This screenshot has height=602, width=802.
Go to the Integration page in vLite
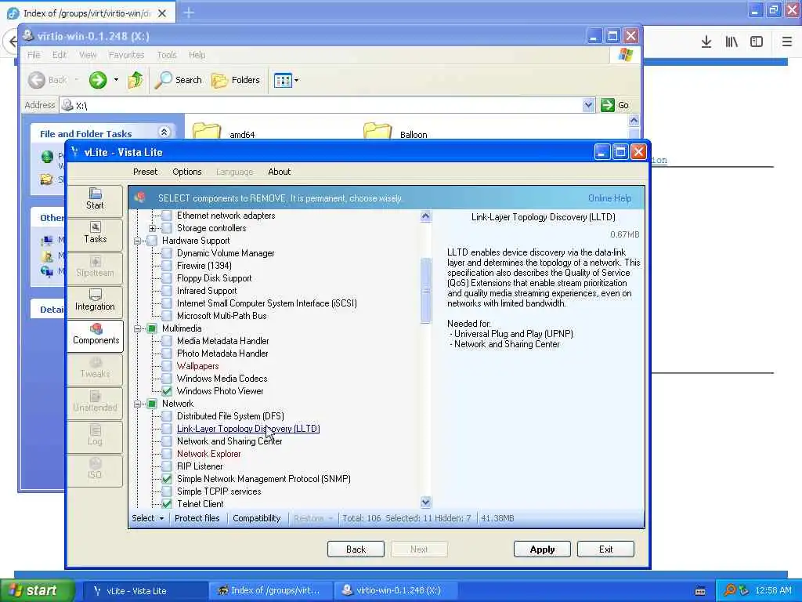pyautogui.click(x=95, y=301)
